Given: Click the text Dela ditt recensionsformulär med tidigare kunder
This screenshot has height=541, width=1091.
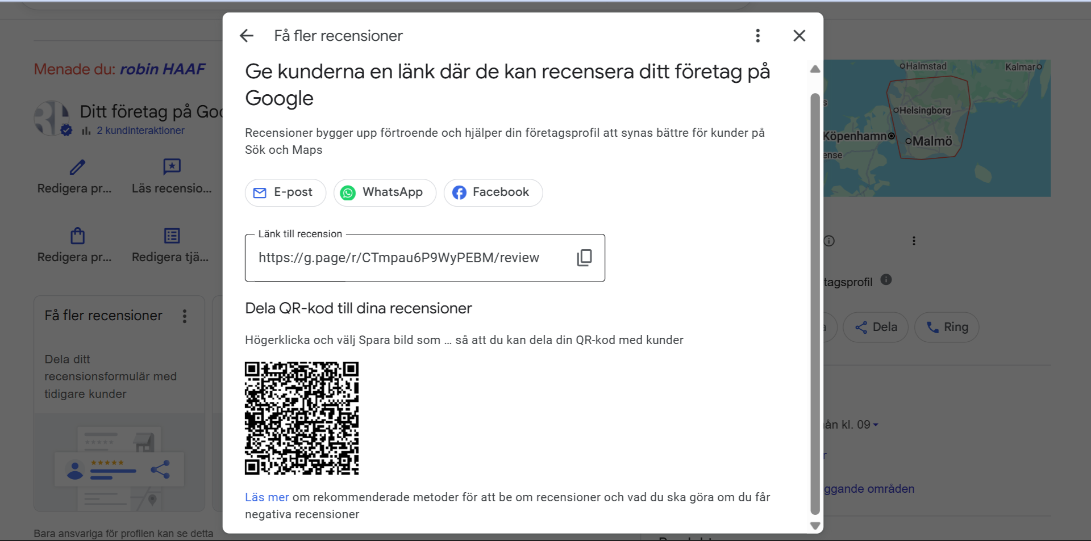Looking at the screenshot, I should [111, 376].
